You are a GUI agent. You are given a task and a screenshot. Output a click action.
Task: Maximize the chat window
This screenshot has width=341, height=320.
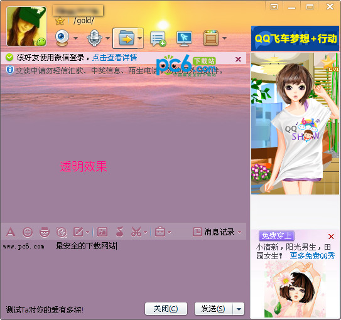(x=310, y=7)
